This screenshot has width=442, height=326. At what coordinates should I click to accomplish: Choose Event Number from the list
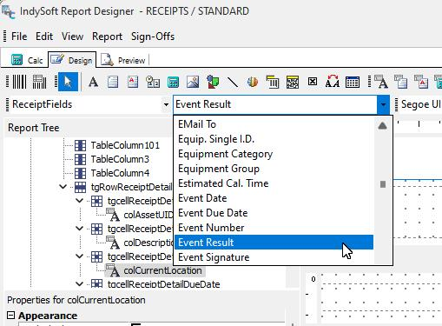click(274, 228)
